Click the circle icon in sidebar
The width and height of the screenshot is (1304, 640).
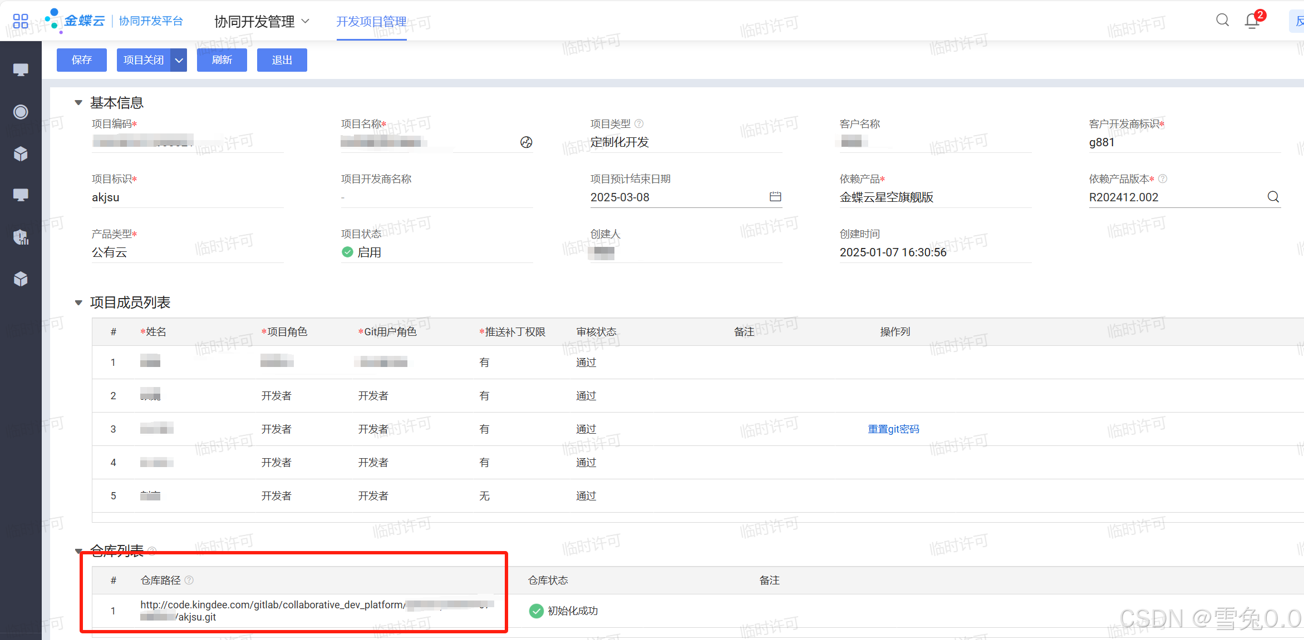[21, 112]
